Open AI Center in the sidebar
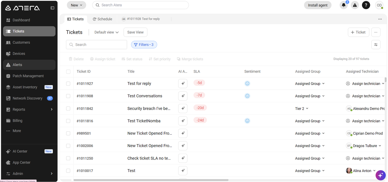The height and width of the screenshot is (182, 388). point(29,151)
